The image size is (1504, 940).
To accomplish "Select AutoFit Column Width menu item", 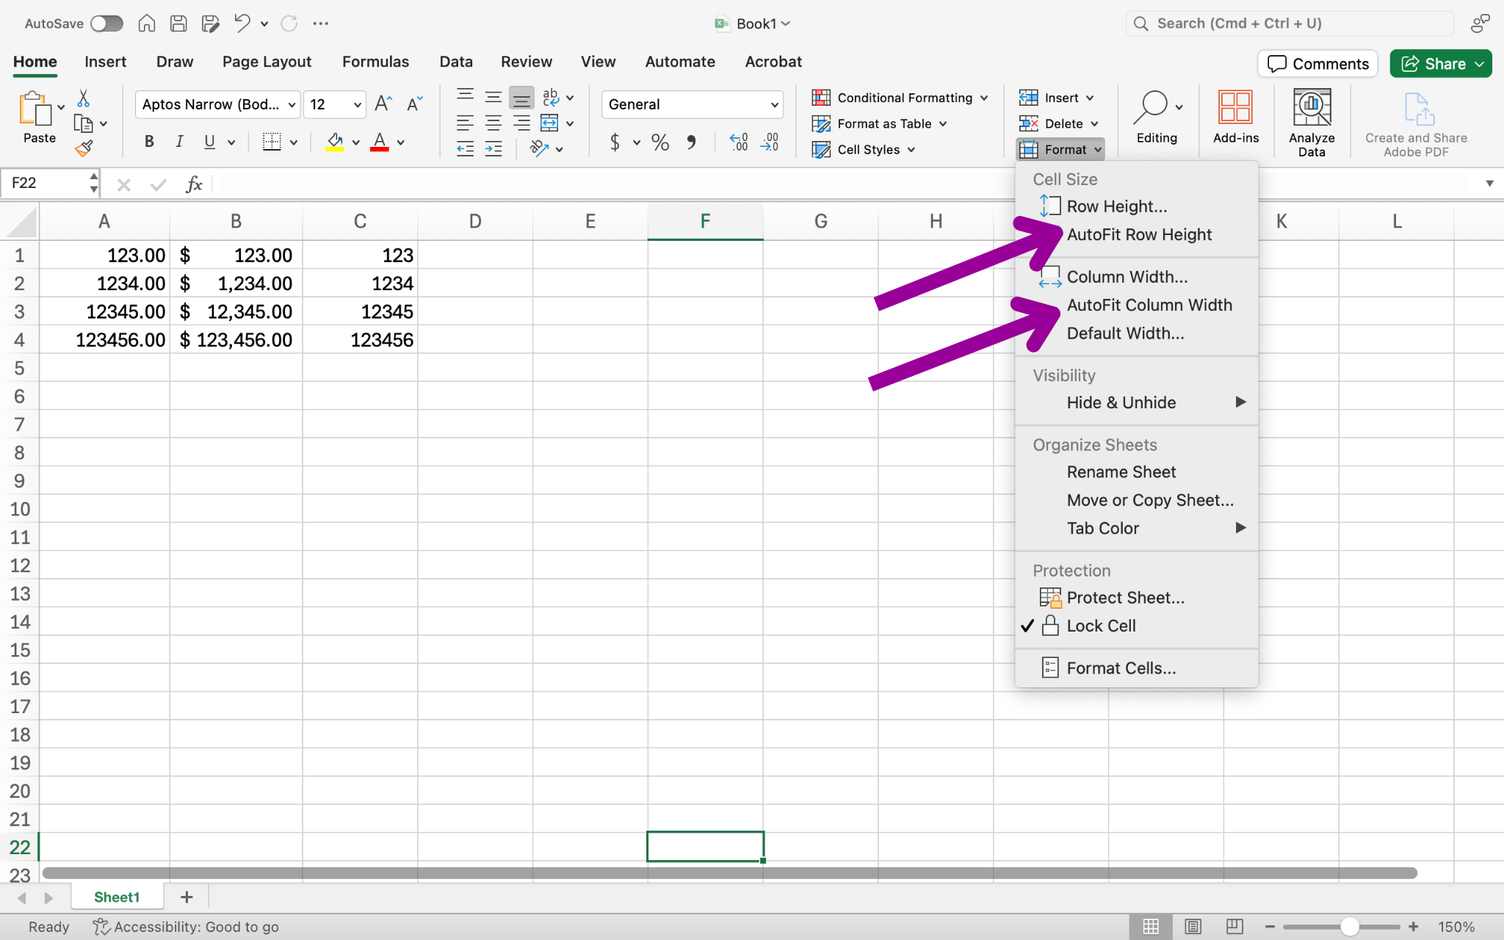I will point(1149,305).
